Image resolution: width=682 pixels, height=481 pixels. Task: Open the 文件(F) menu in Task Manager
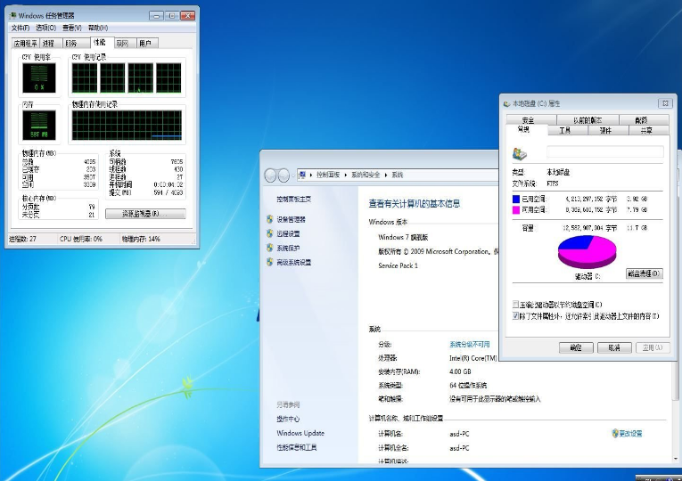pos(20,28)
